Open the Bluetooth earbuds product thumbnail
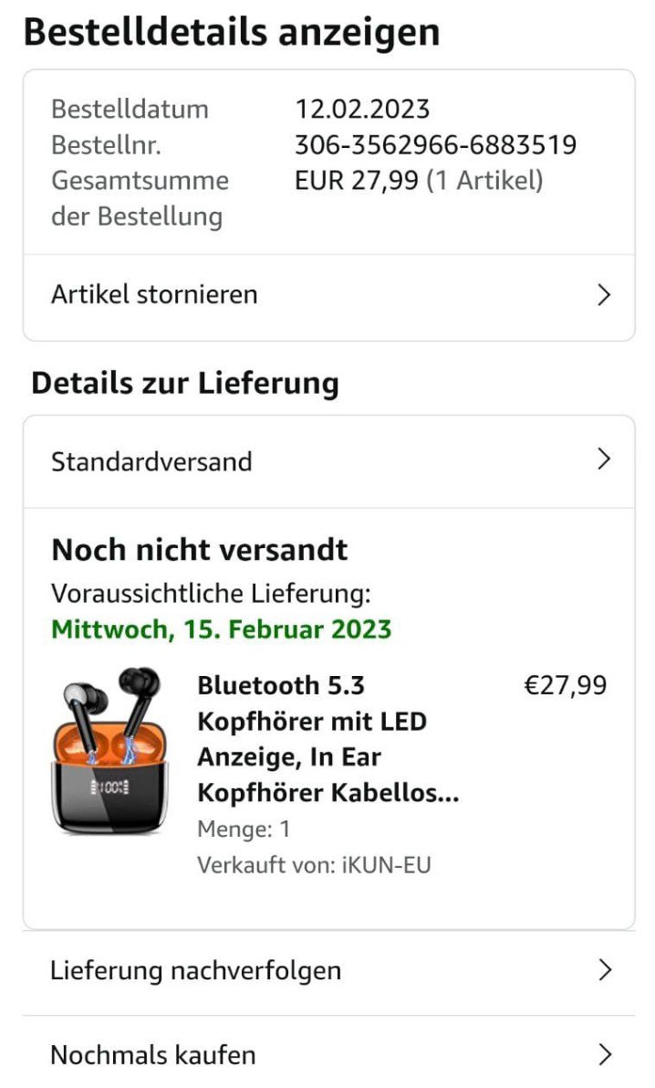Viewport: 655px width, 1088px height. [111, 749]
